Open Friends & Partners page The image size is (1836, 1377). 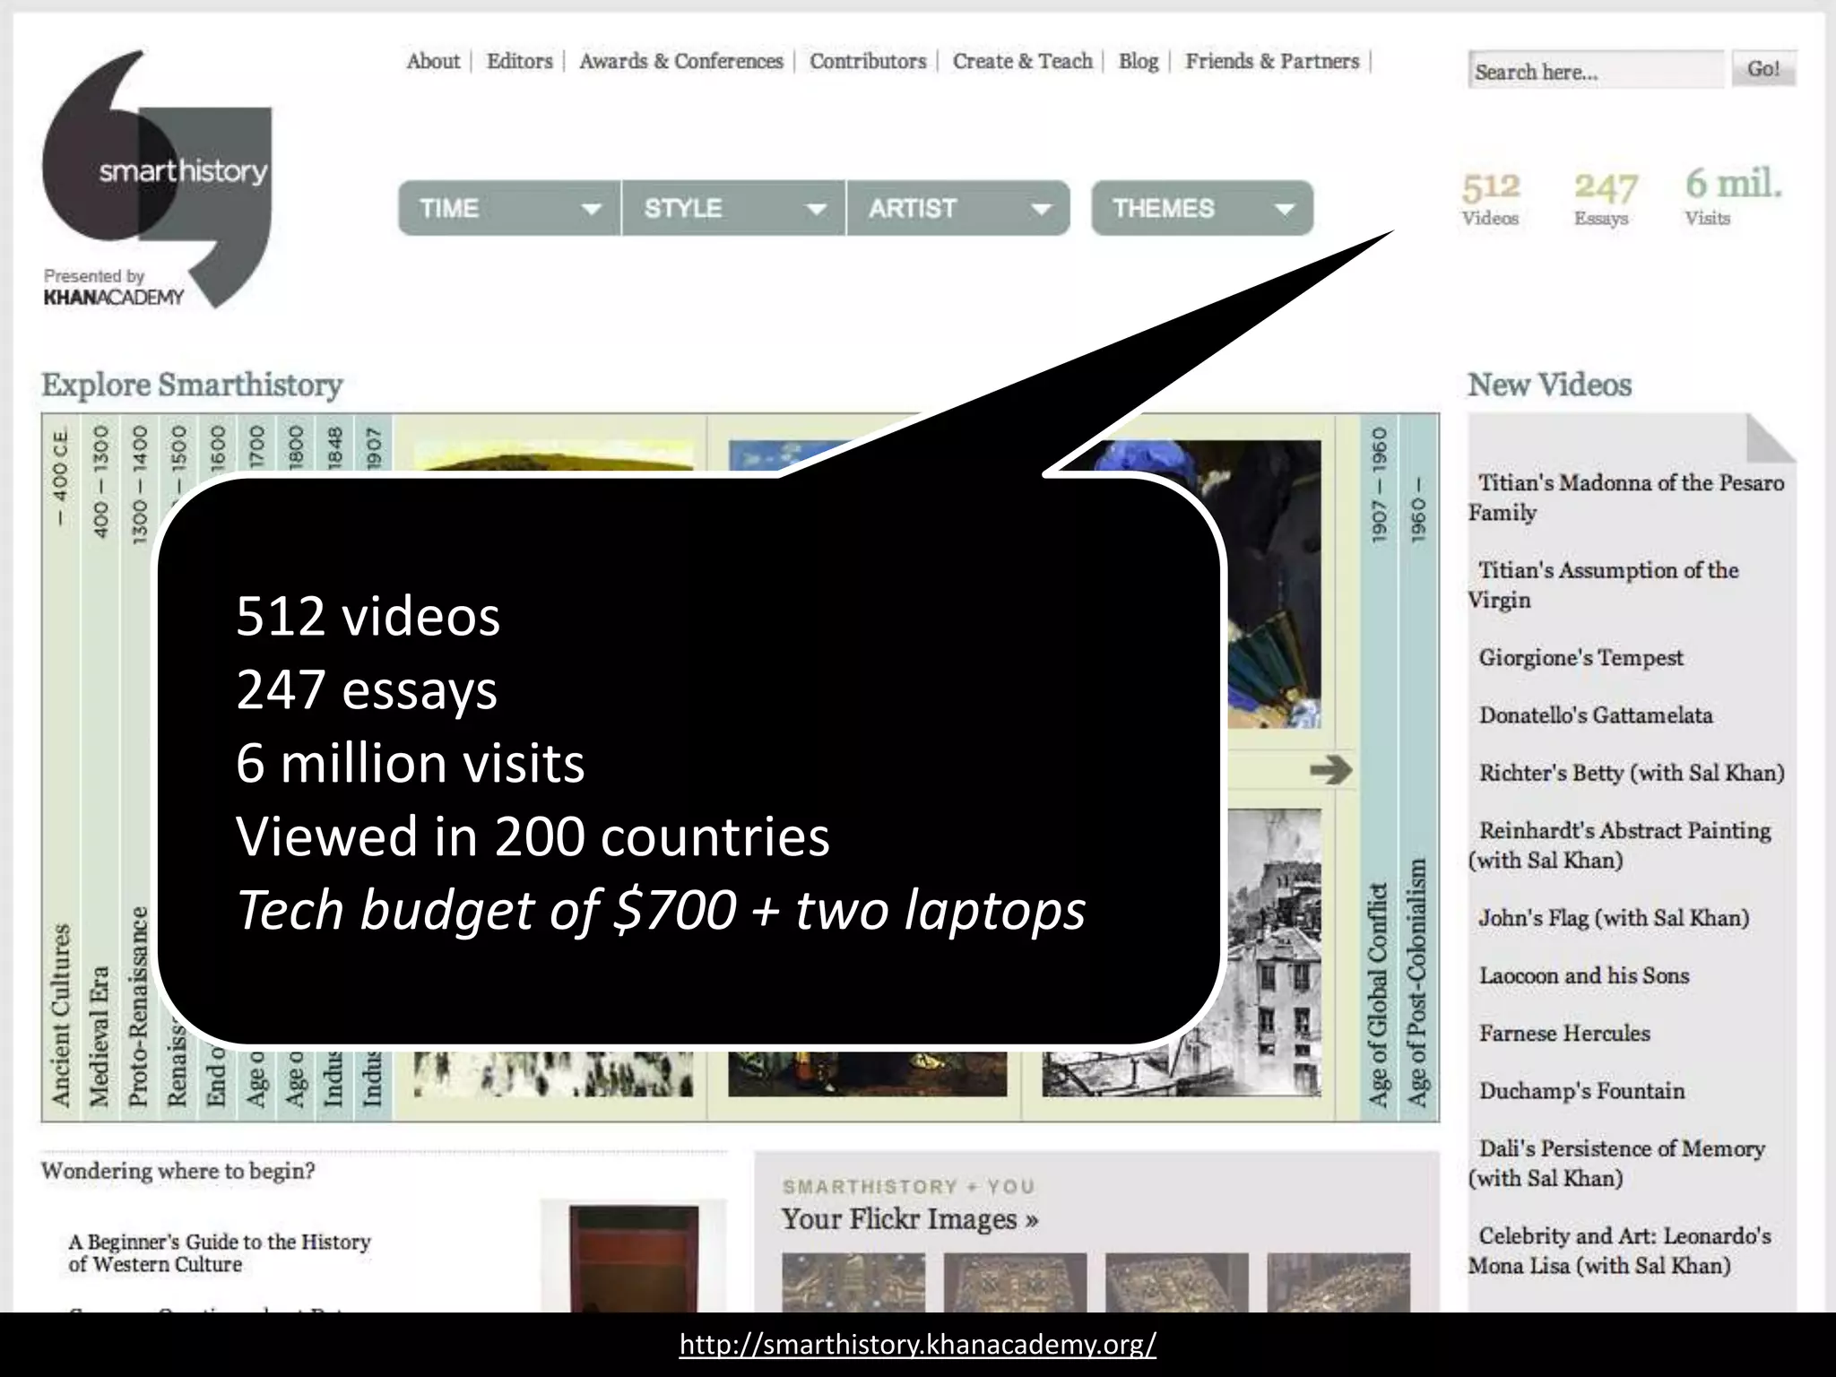(x=1272, y=61)
